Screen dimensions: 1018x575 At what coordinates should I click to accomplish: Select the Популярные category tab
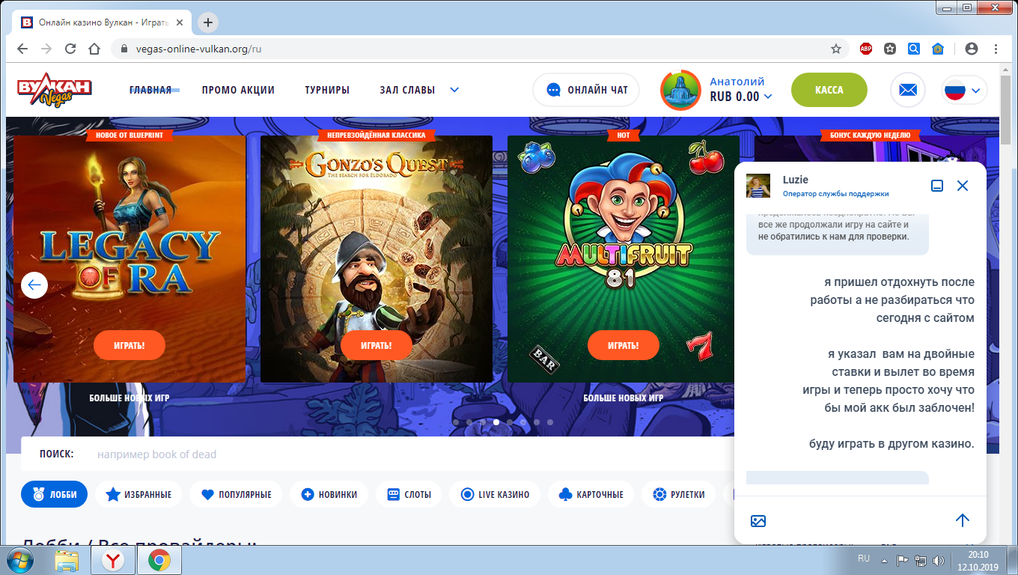(x=236, y=494)
